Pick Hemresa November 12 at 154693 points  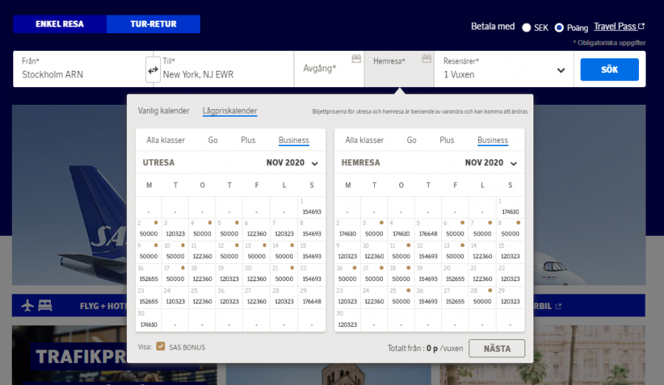428,252
